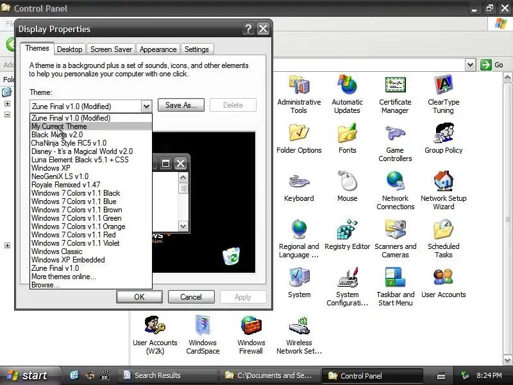
Task: Click the Control Panel taskbar button
Action: (372, 376)
